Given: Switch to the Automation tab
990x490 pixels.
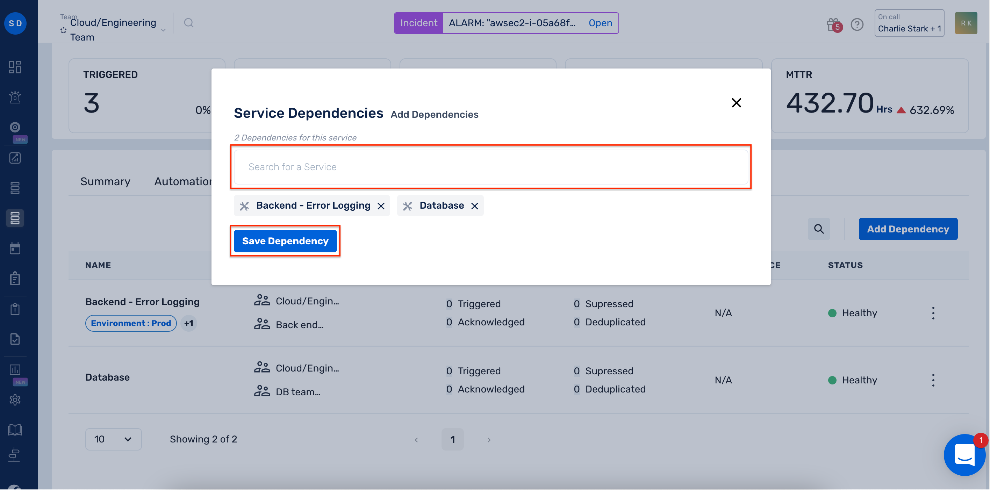Looking at the screenshot, I should pos(183,181).
